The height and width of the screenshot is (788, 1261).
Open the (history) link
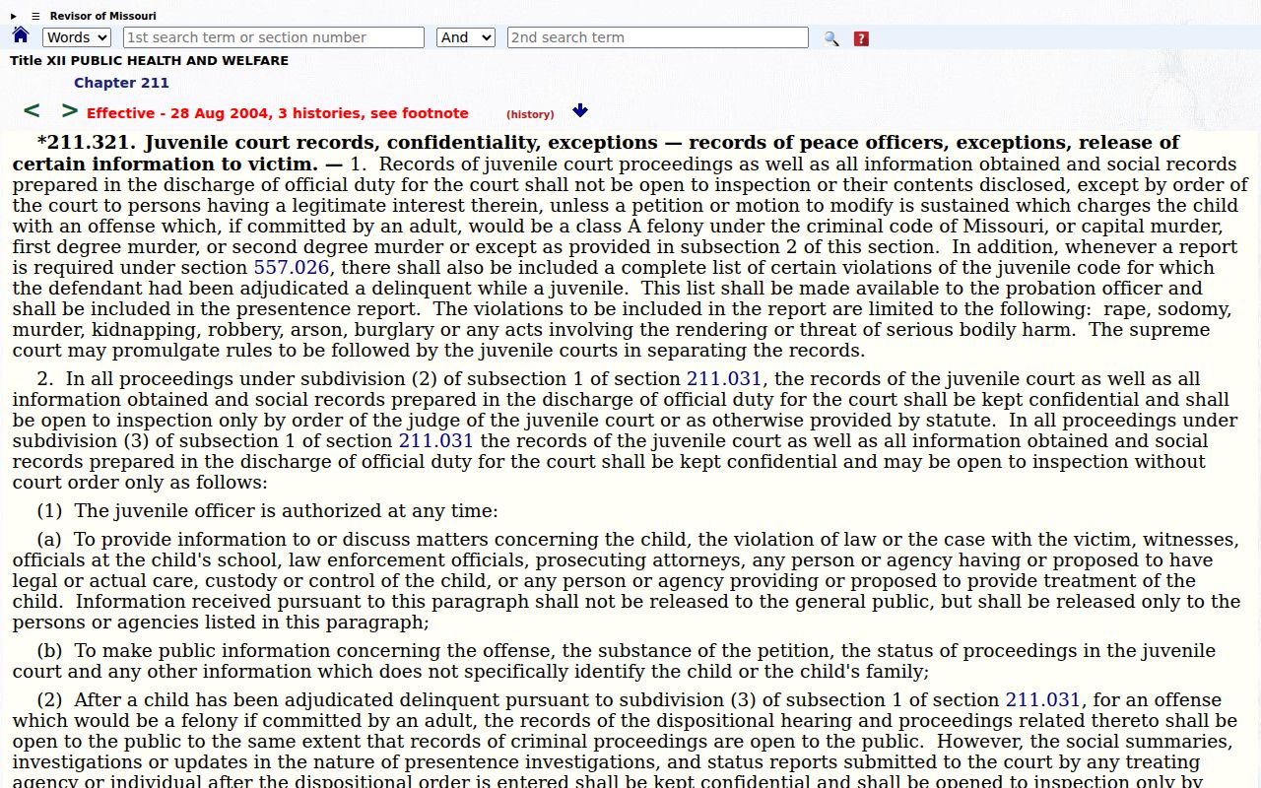click(x=530, y=114)
